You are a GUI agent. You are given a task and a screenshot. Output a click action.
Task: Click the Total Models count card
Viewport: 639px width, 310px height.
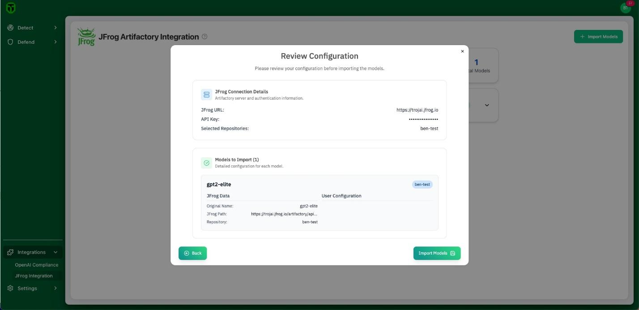coord(483,66)
